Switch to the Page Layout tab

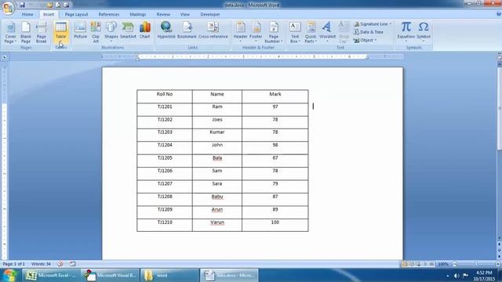[x=76, y=14]
